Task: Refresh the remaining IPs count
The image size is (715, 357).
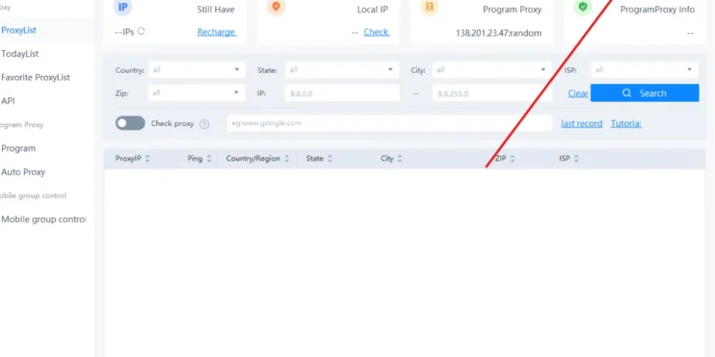Action: click(x=141, y=32)
